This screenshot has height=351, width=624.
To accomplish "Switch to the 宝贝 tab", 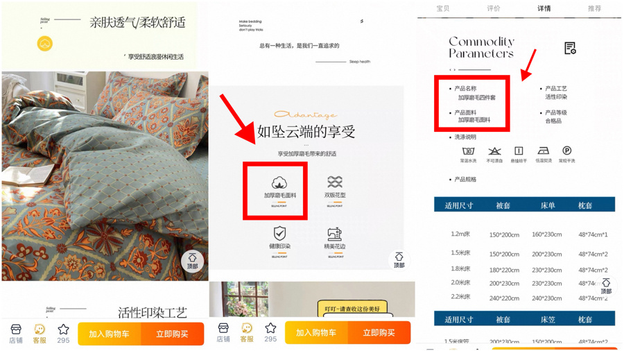I will (442, 8).
